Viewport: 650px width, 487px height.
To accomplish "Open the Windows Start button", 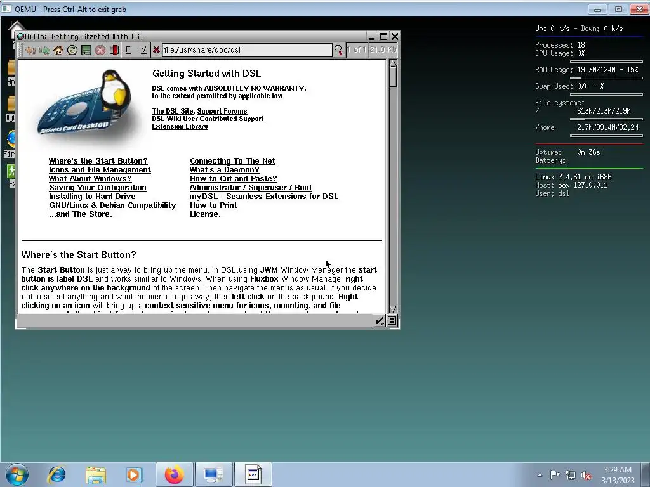I will pos(17,474).
